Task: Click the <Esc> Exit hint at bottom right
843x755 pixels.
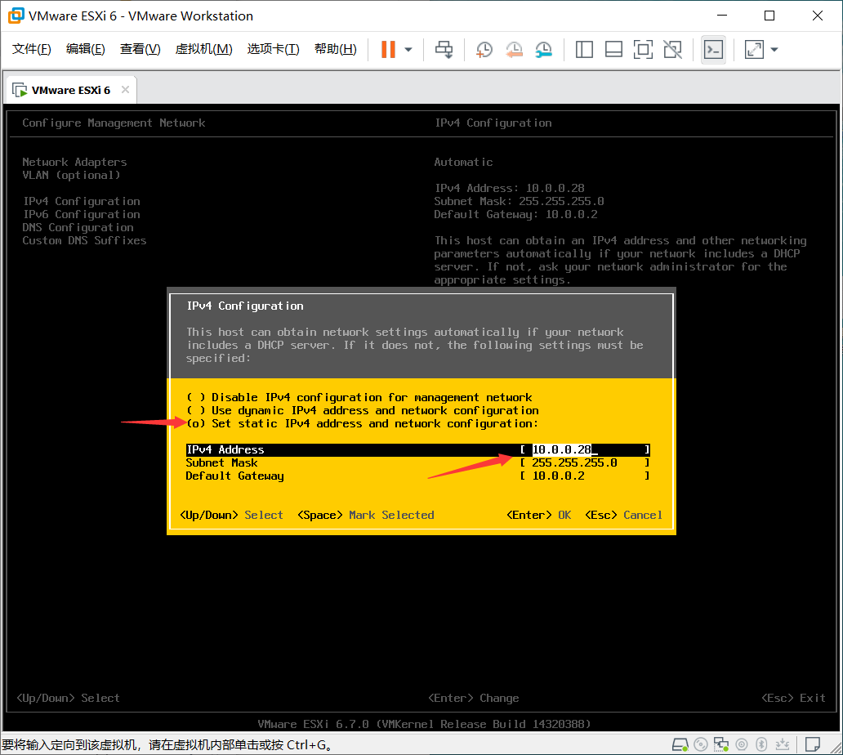Action: pos(793,698)
